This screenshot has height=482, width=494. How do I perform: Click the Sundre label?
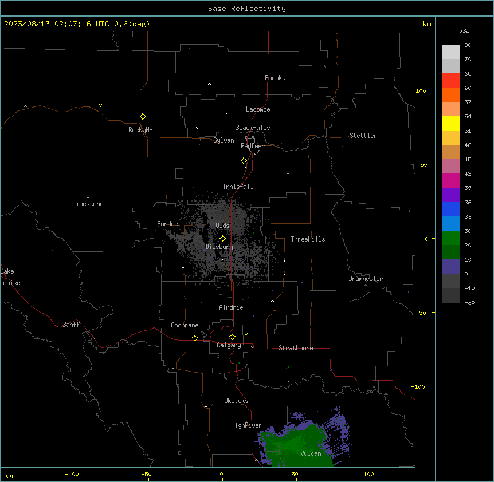tap(167, 224)
